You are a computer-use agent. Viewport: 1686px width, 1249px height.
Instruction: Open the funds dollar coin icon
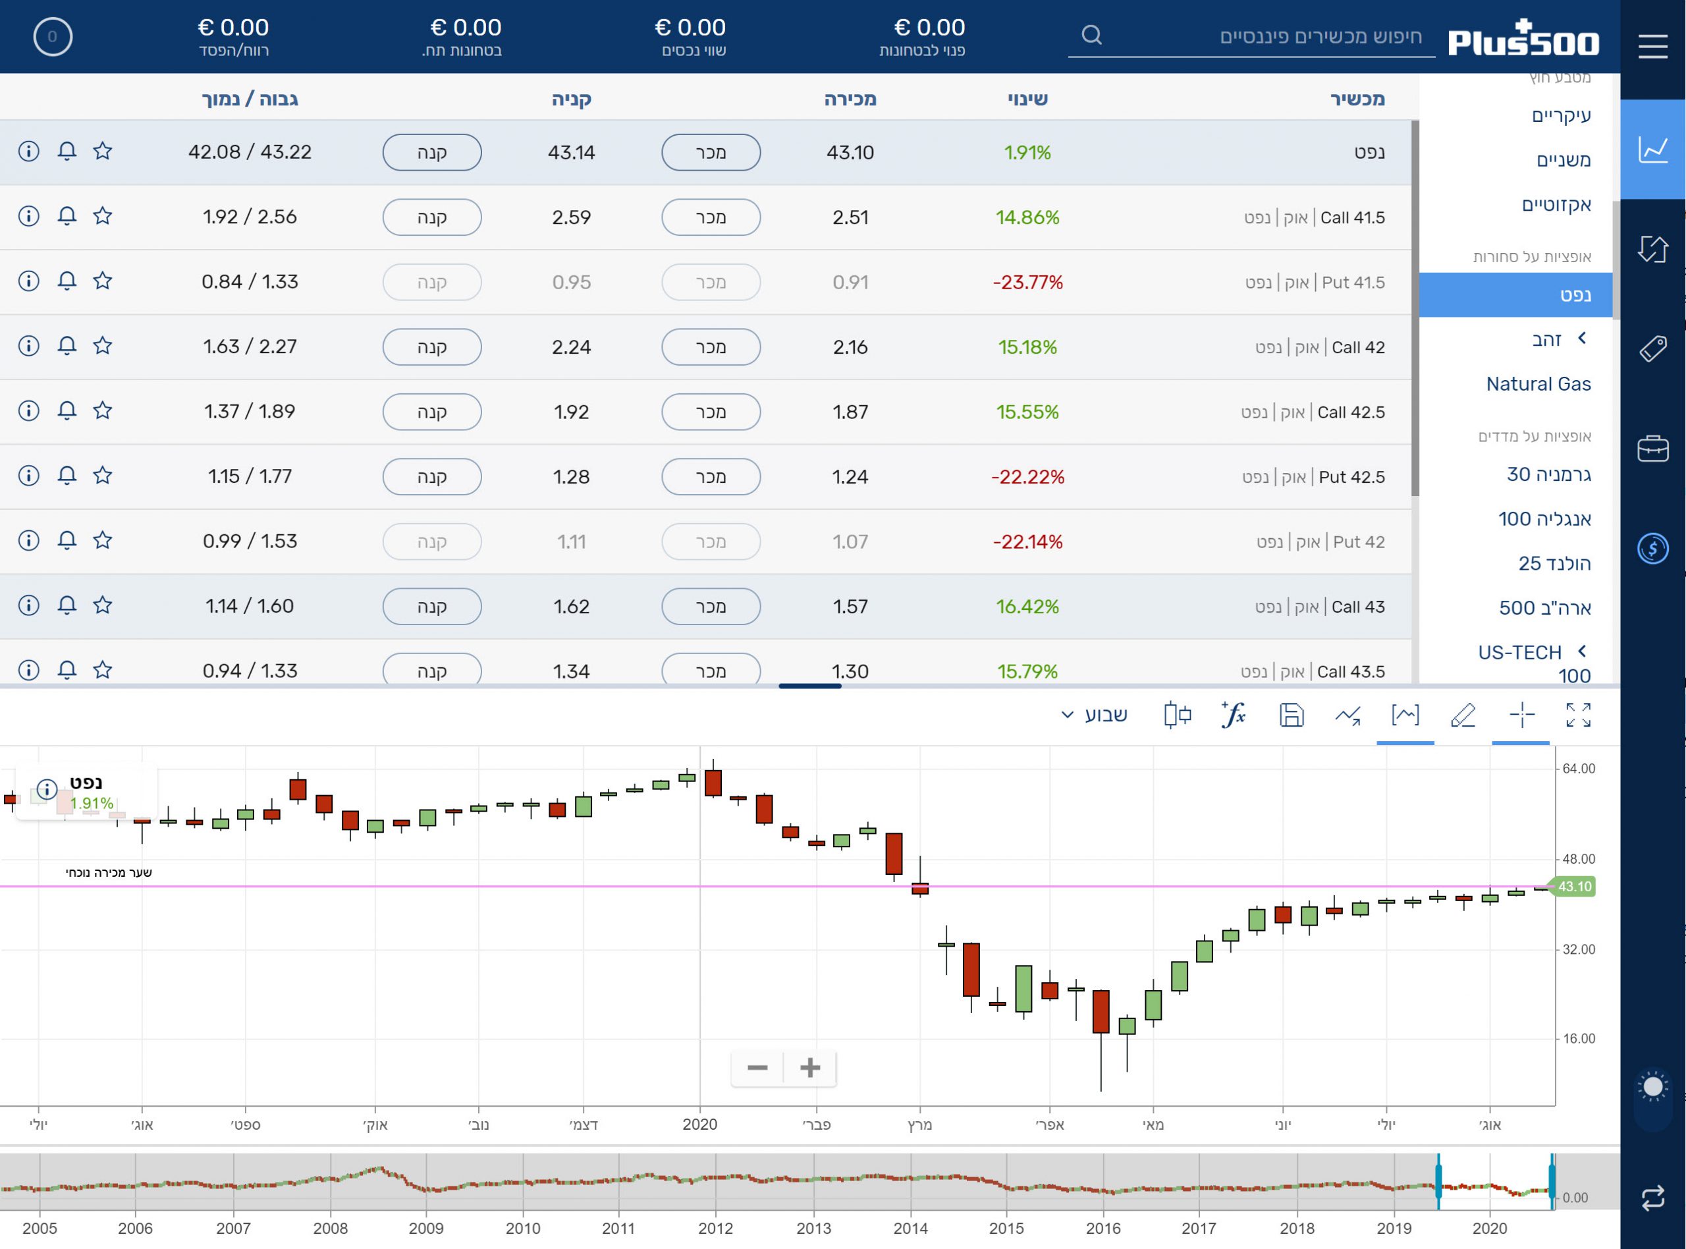point(1653,548)
